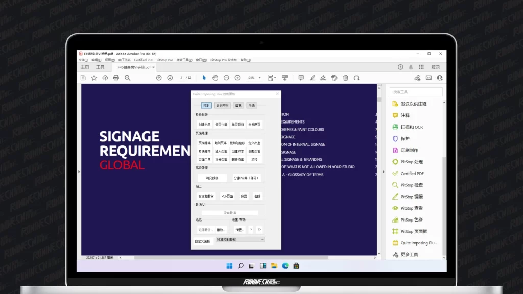523x294 pixels.
Task: Click the 创建书册 button
Action: pyautogui.click(x=204, y=125)
